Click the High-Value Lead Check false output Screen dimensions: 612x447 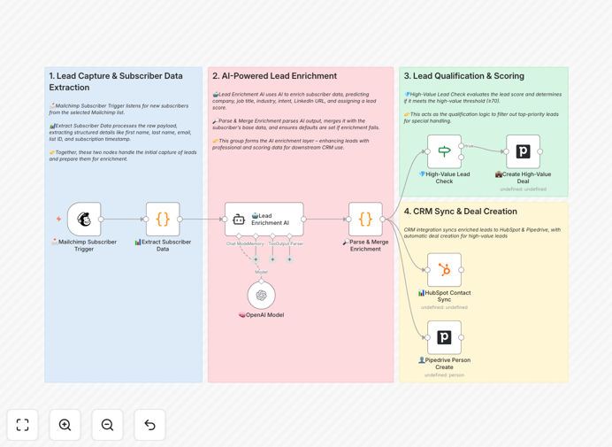tap(462, 158)
